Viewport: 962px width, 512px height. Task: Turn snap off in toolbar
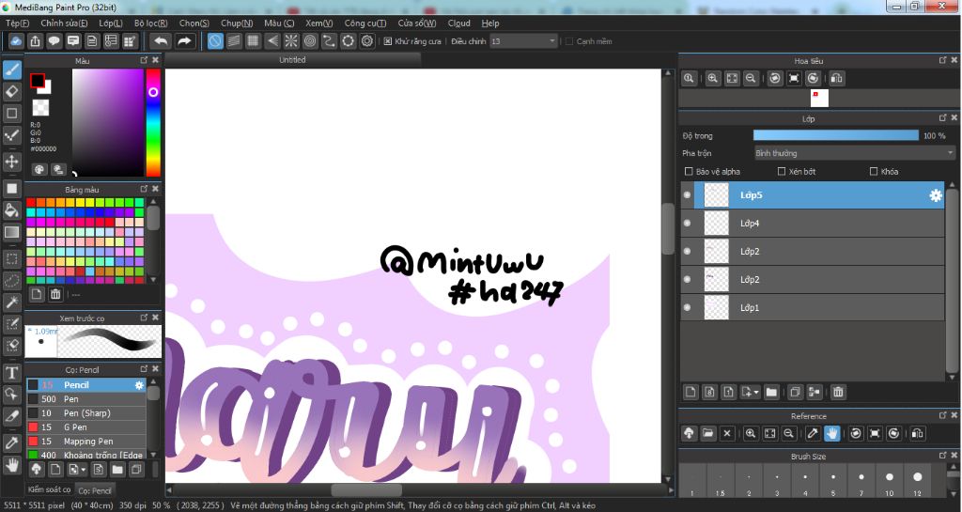tap(215, 41)
